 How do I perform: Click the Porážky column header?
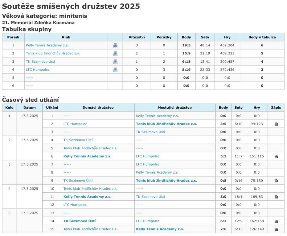coord(164,37)
